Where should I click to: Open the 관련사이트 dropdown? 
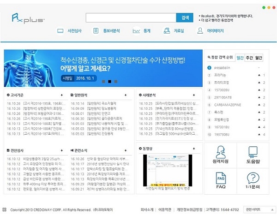pos(259,209)
